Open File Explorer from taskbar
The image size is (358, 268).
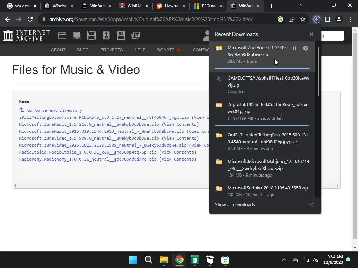coord(164,260)
